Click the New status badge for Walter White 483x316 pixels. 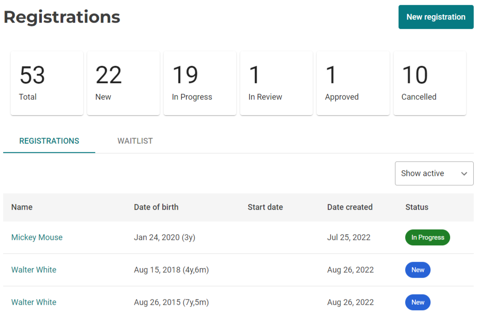[x=418, y=270]
